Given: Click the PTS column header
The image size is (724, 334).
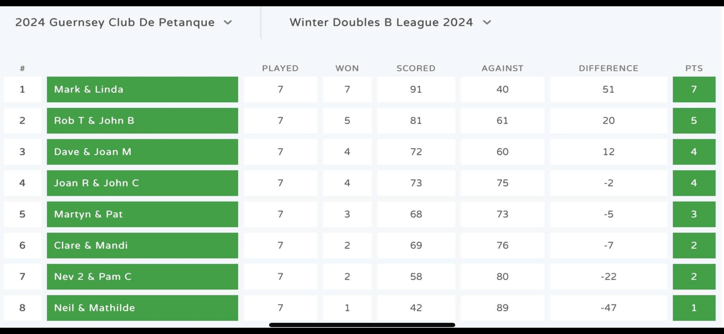Looking at the screenshot, I should click(x=694, y=68).
